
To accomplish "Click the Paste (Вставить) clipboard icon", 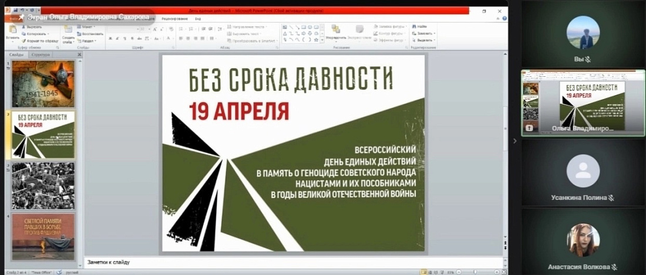I will pyautogui.click(x=13, y=29).
